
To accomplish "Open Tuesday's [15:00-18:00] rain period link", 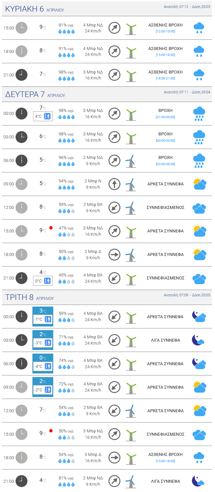I will pos(165,461).
